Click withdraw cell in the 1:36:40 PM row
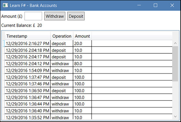Image resolution: width=181 pixels, height=122 pixels. click(x=62, y=111)
